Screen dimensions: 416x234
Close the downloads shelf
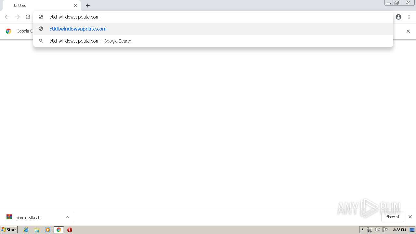pos(410,217)
